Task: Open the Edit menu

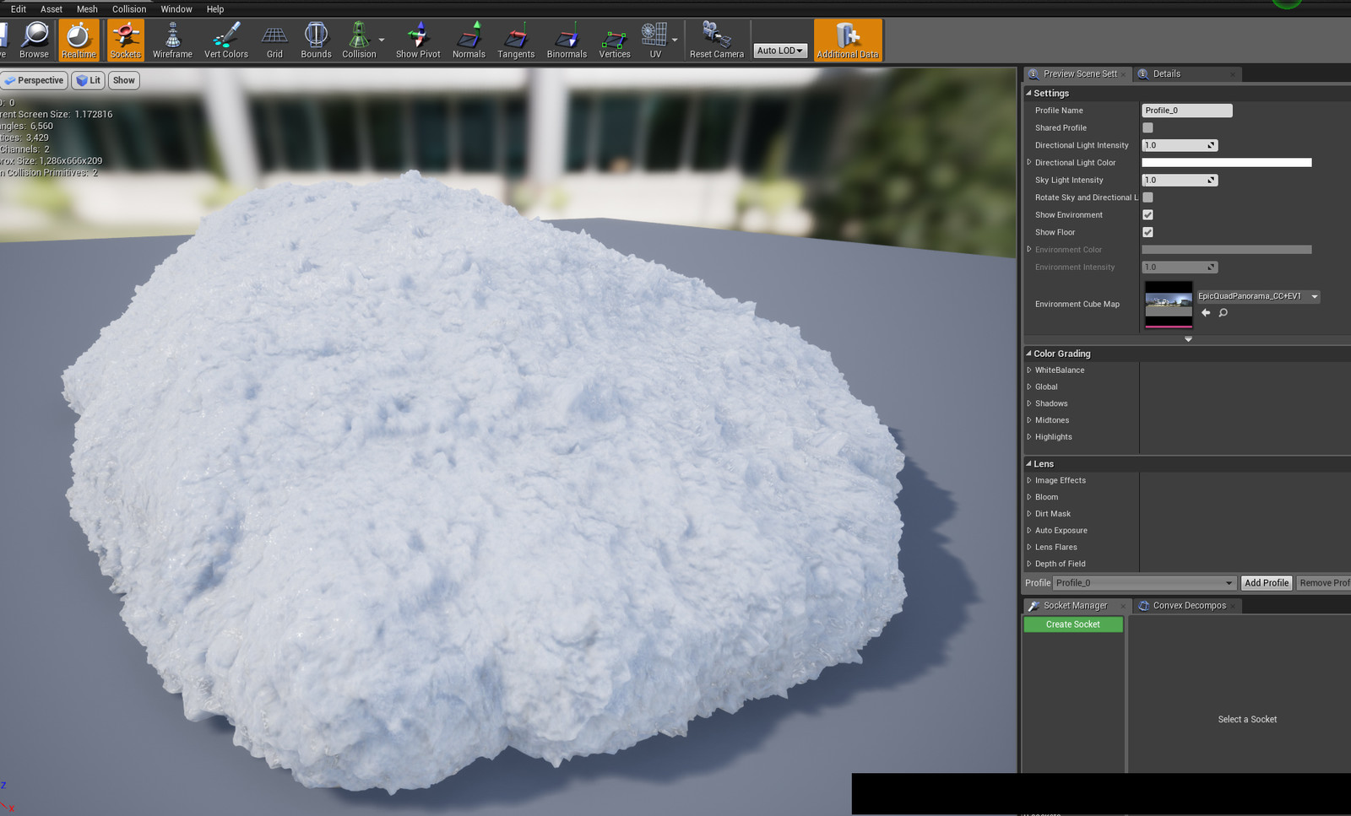Action: pyautogui.click(x=19, y=9)
